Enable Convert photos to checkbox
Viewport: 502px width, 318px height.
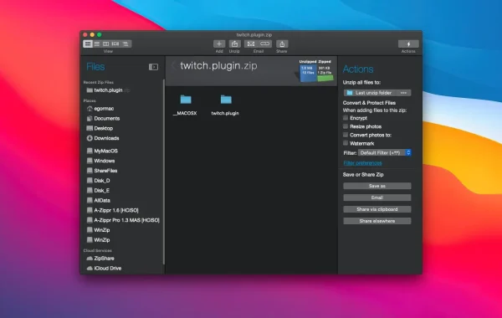point(346,135)
